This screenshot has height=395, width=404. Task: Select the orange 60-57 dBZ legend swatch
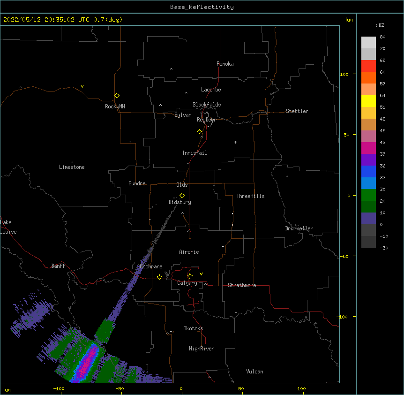click(x=368, y=78)
